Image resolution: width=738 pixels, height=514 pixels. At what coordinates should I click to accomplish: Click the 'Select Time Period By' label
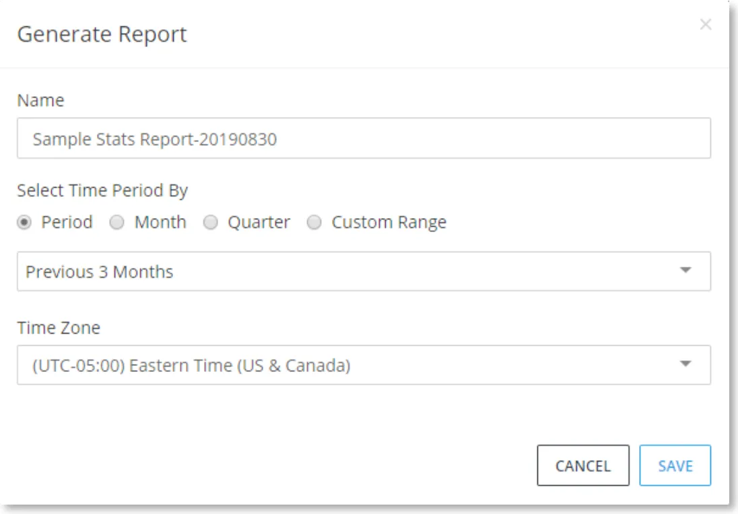(102, 190)
